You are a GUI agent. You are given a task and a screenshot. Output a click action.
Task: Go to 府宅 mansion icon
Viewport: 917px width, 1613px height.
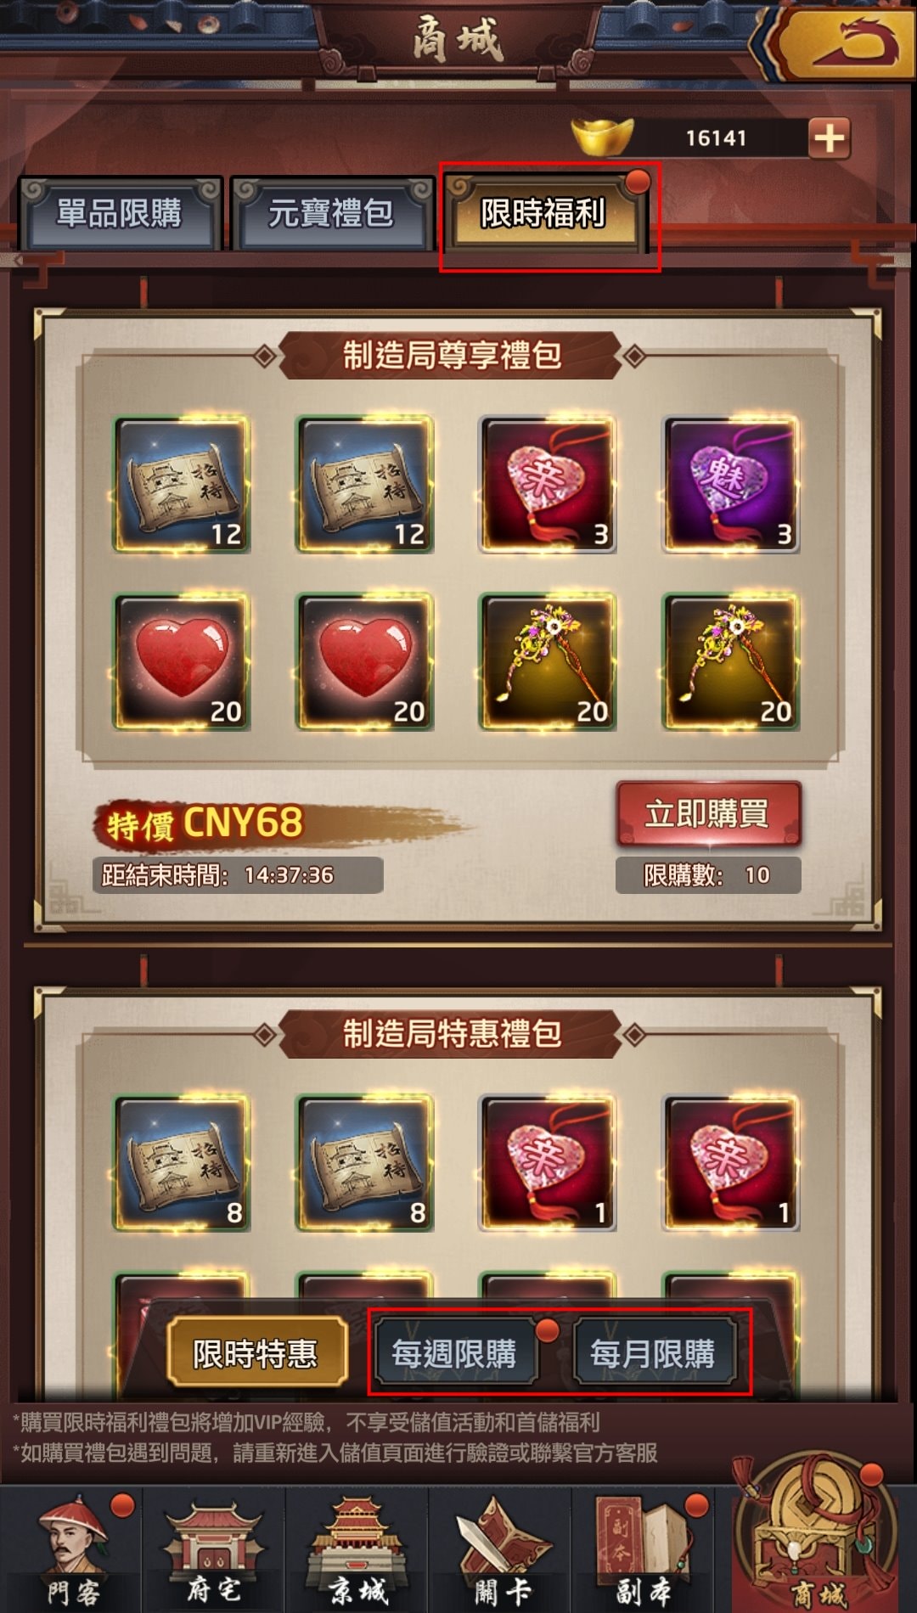[214, 1550]
